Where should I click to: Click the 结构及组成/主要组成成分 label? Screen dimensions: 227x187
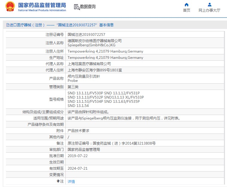[x=43, y=112]
